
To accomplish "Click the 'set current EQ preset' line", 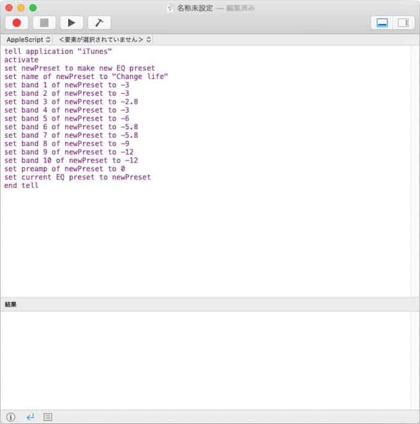I will click(x=78, y=177).
